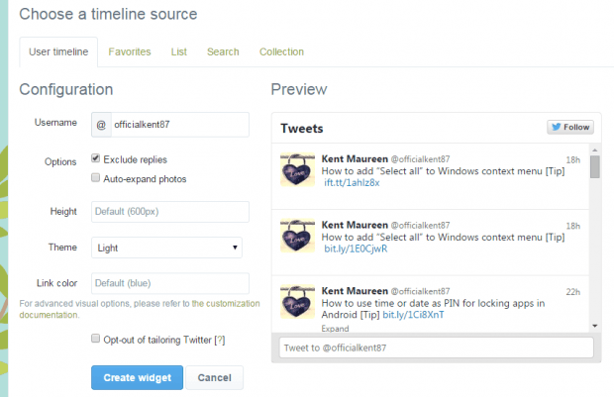Viewport: 614px width, 397px height.
Task: Click the preview scrollbar thumb
Action: click(x=595, y=166)
